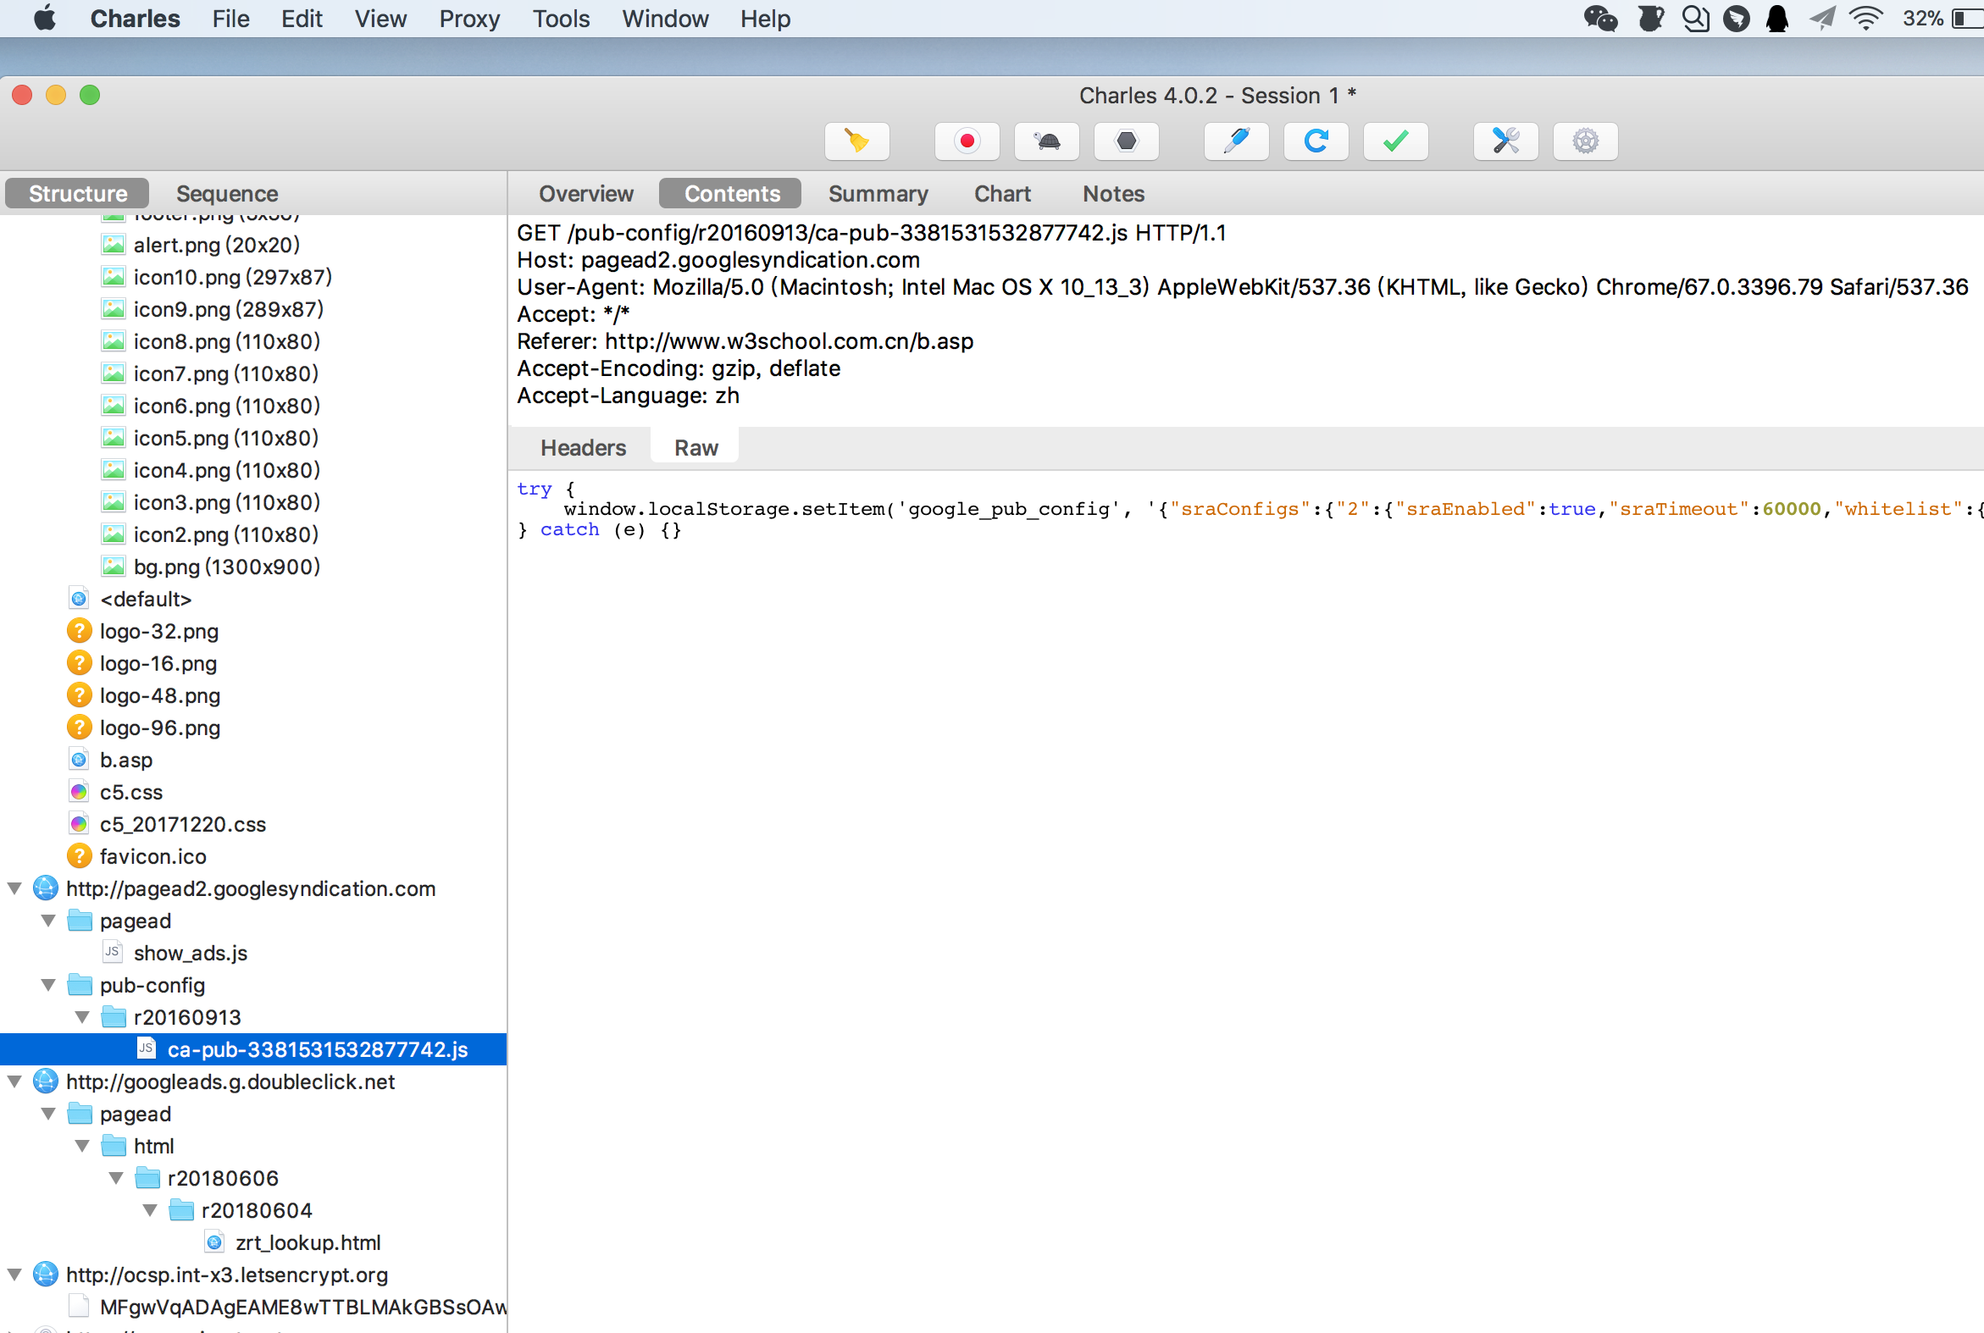Switch to the Raw request tab

click(695, 446)
